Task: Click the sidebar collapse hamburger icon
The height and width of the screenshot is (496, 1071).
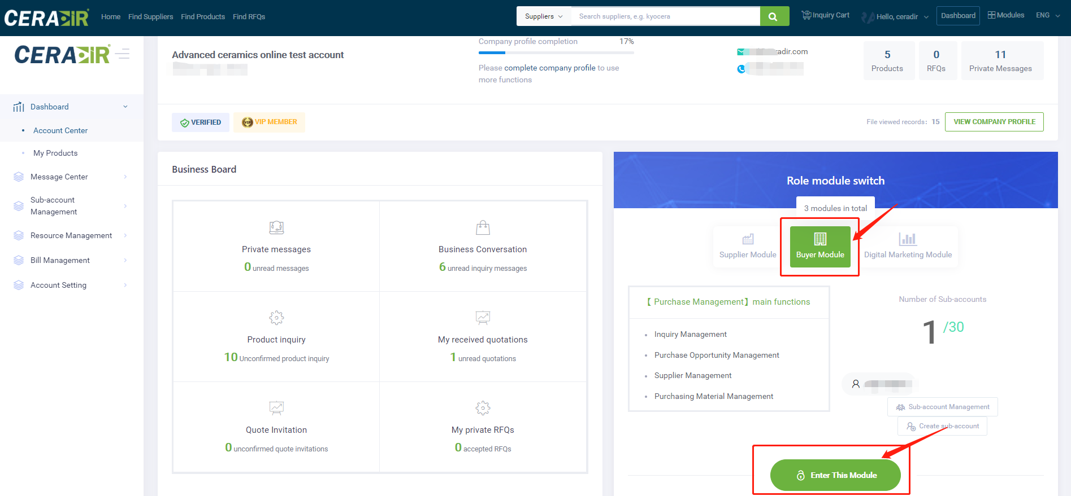Action: (123, 54)
